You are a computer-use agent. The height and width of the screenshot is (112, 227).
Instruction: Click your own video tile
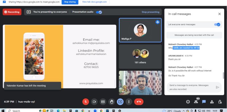tap(140, 83)
